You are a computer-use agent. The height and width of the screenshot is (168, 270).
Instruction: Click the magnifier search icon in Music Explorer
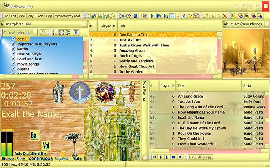42,32
